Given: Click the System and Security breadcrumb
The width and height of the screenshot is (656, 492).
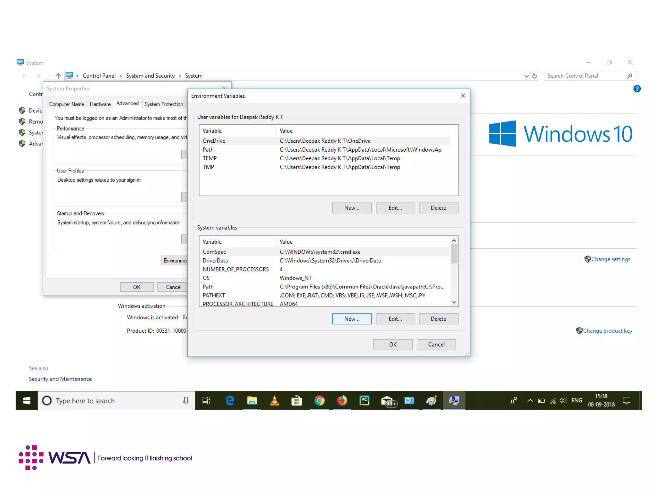Looking at the screenshot, I should [x=150, y=76].
